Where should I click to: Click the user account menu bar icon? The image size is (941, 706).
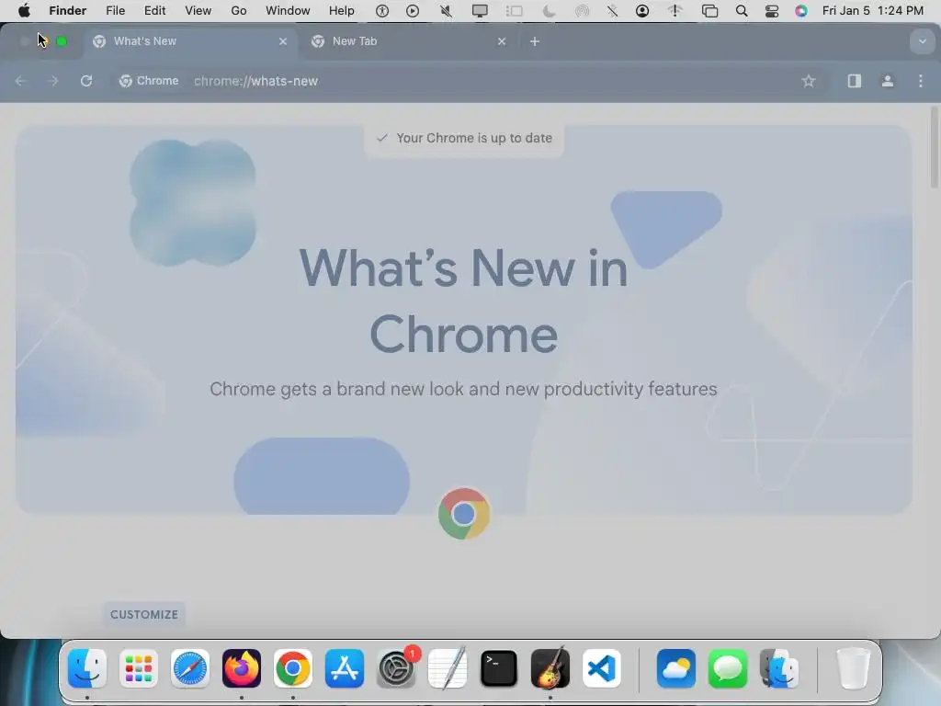click(x=642, y=11)
